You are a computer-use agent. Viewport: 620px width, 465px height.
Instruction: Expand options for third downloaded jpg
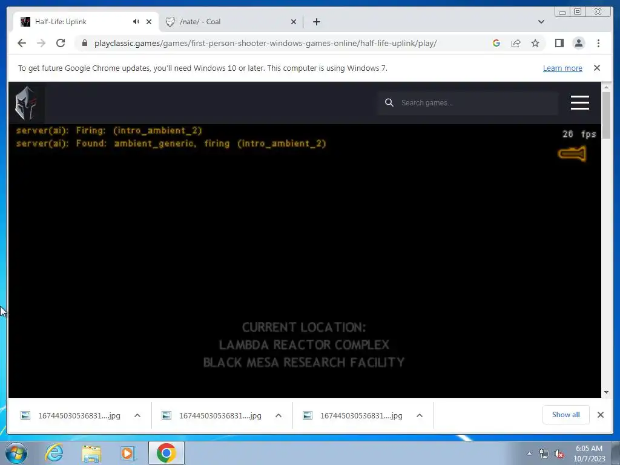click(x=420, y=415)
